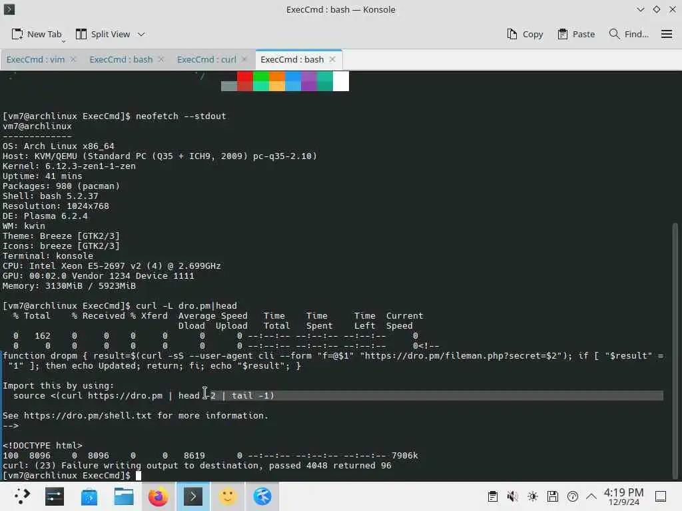
Task: Click the update notifier tray icon
Action: [x=573, y=496]
